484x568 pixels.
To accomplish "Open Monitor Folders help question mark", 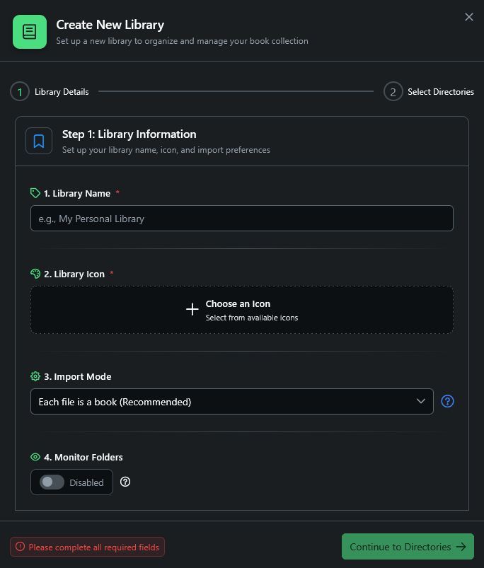I will coord(125,482).
